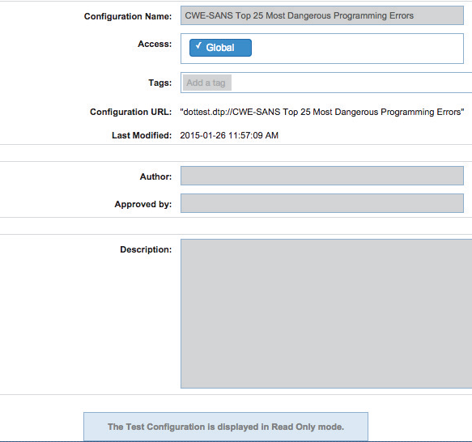Click inside the Description text area
The image size is (472, 442).
pos(326,313)
